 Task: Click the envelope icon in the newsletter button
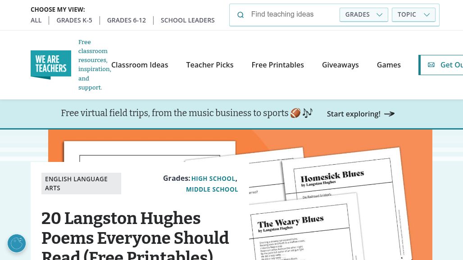[431, 65]
